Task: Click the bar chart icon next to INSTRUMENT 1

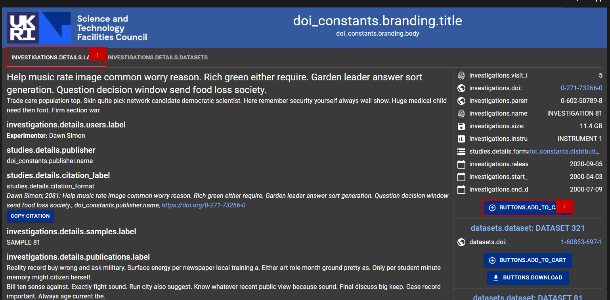Action: [461, 139]
